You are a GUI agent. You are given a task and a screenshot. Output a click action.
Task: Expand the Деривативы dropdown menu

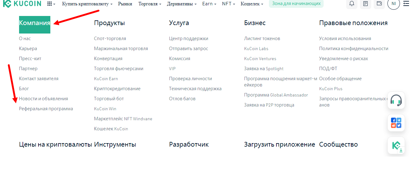[182, 4]
